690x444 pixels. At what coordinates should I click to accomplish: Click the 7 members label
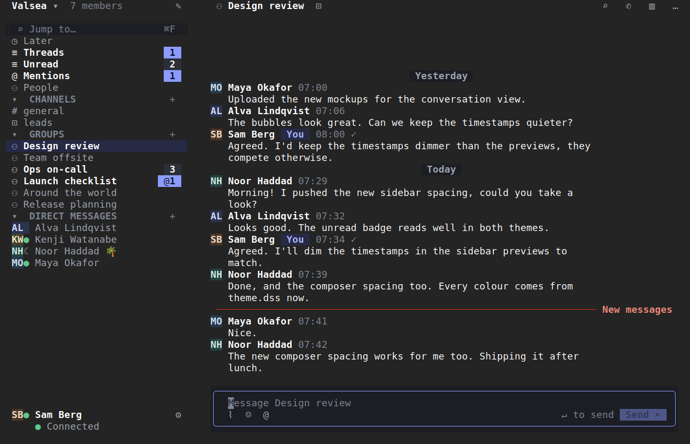coord(96,6)
